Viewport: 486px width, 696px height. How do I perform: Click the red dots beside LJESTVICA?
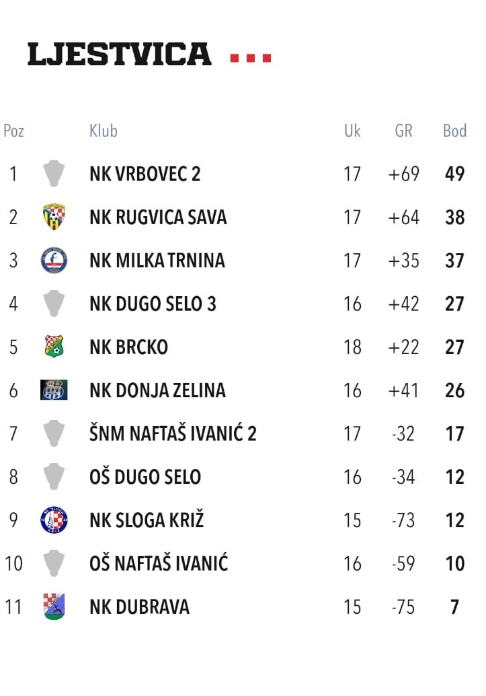[x=251, y=58]
